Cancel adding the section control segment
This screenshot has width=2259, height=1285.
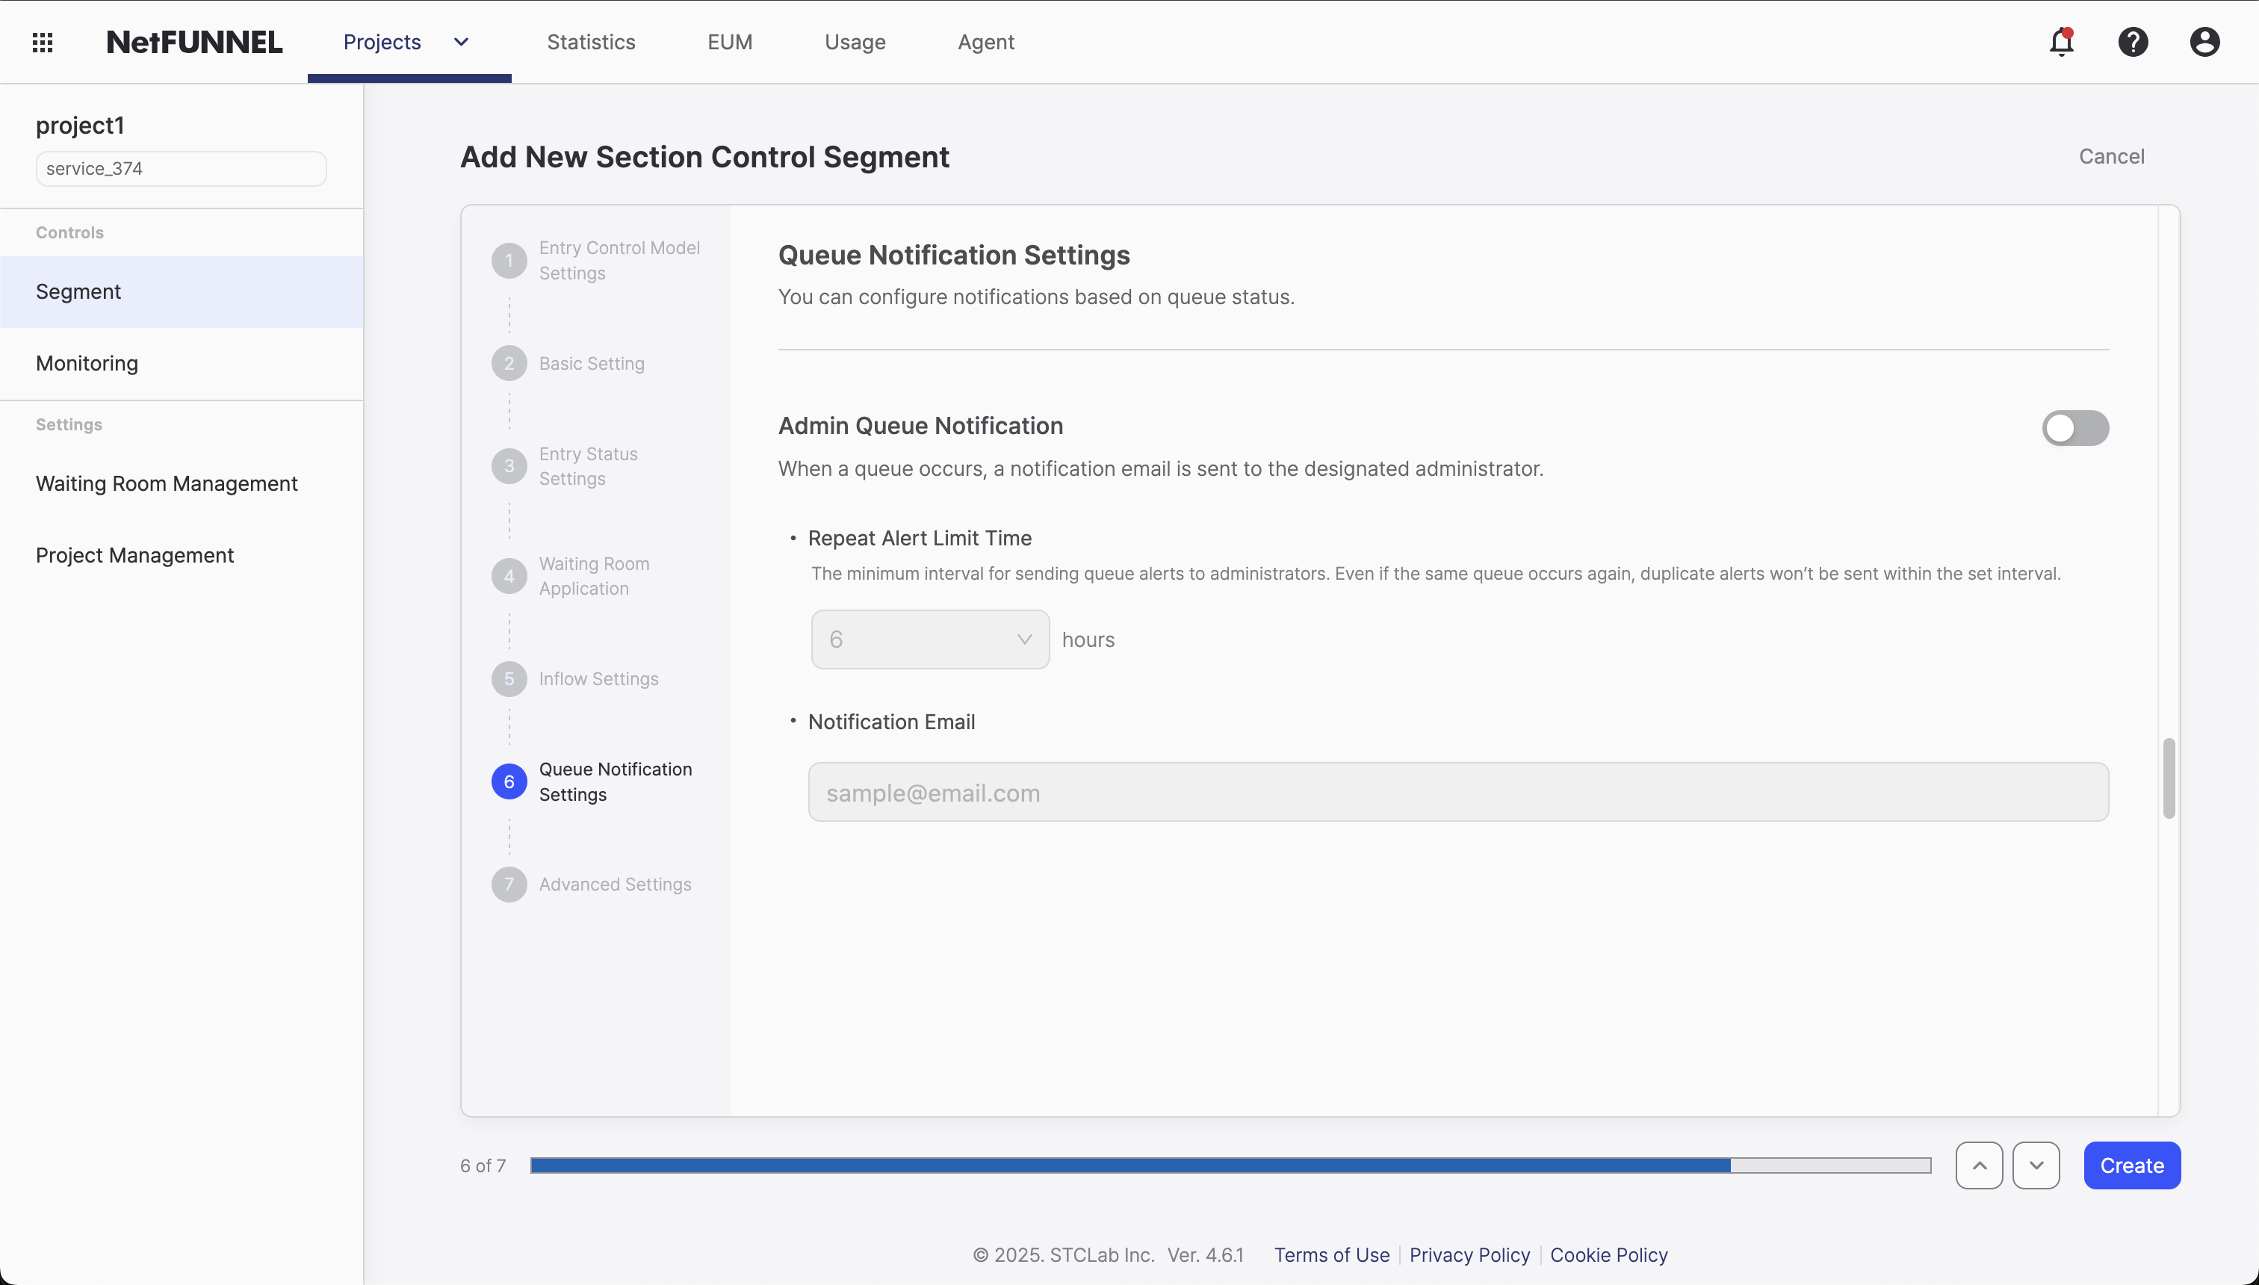tap(2113, 156)
